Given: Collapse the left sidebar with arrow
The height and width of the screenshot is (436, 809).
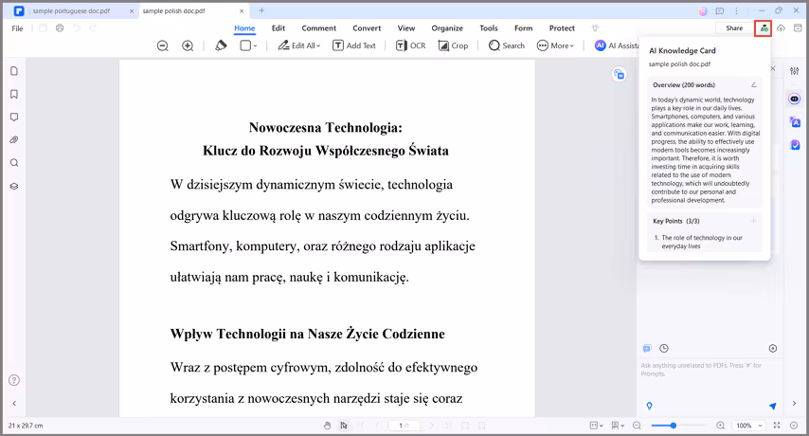Looking at the screenshot, I should pos(14,404).
